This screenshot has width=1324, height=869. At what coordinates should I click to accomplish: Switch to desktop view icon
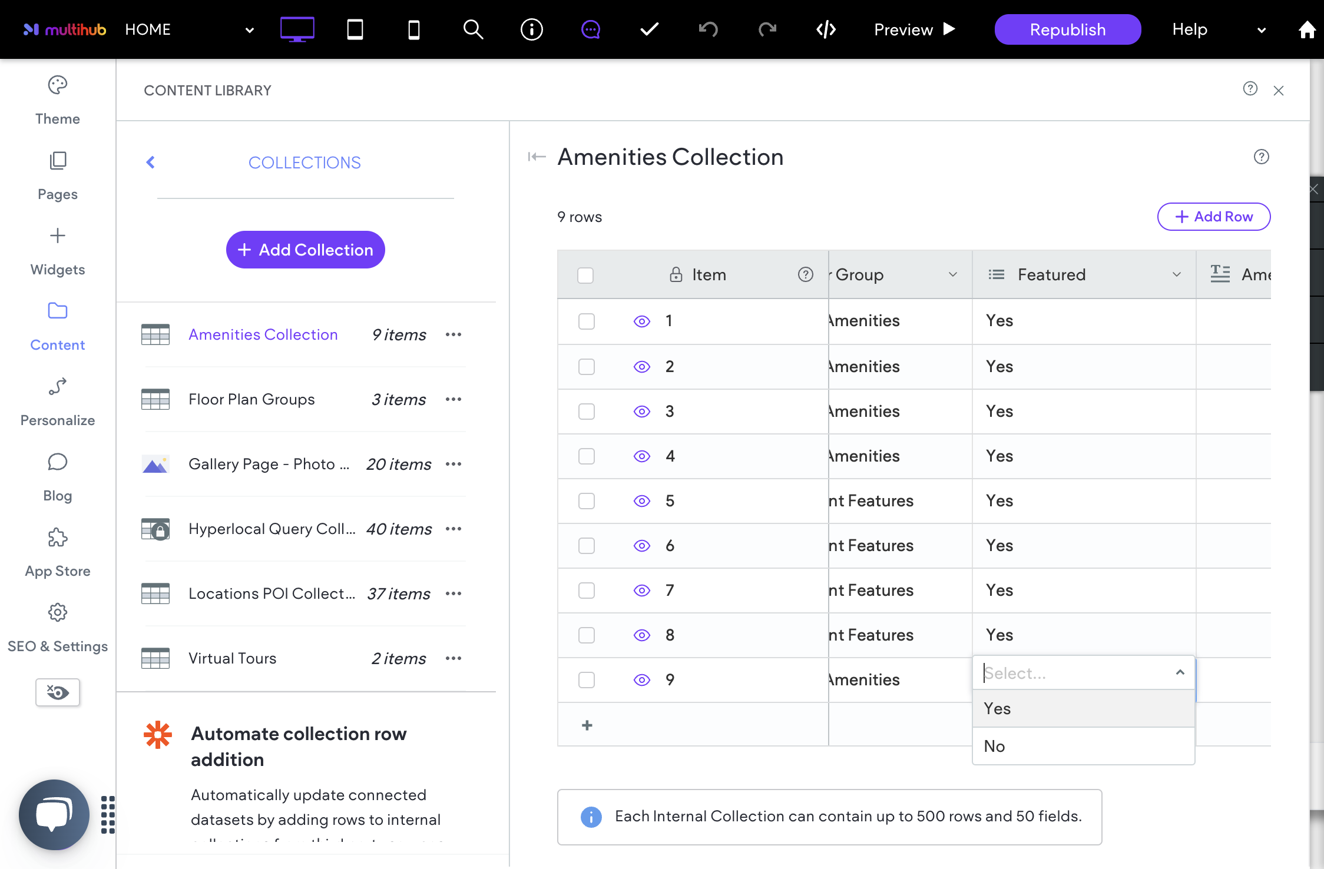[297, 29]
